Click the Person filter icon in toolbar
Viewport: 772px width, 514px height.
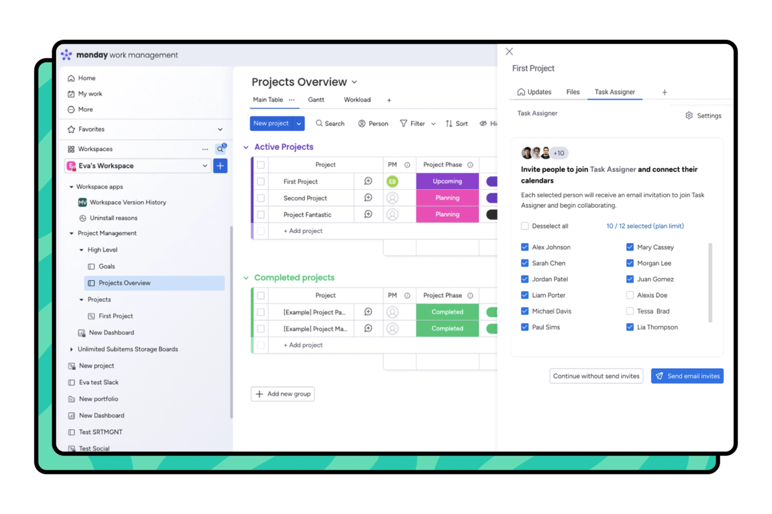pyautogui.click(x=362, y=124)
